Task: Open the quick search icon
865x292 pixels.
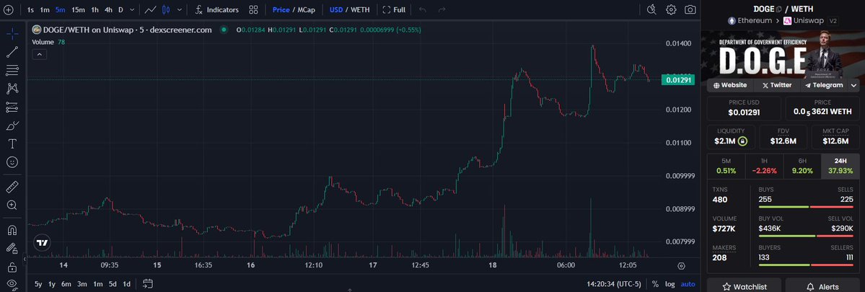Action: click(x=651, y=9)
